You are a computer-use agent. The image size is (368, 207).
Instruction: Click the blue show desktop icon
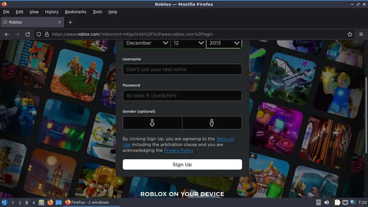click(x=59, y=202)
